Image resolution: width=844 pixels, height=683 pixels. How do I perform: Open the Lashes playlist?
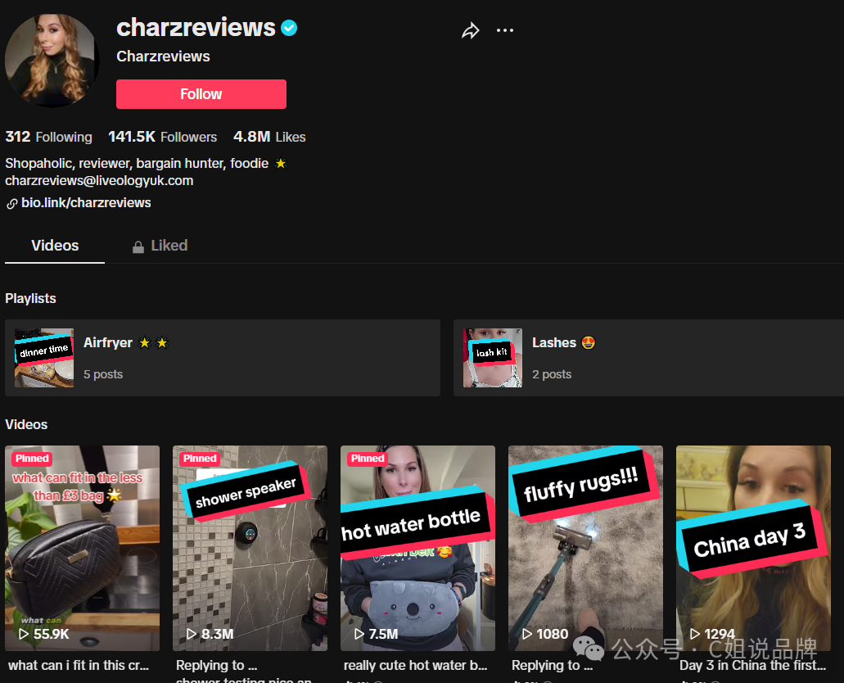pos(648,358)
